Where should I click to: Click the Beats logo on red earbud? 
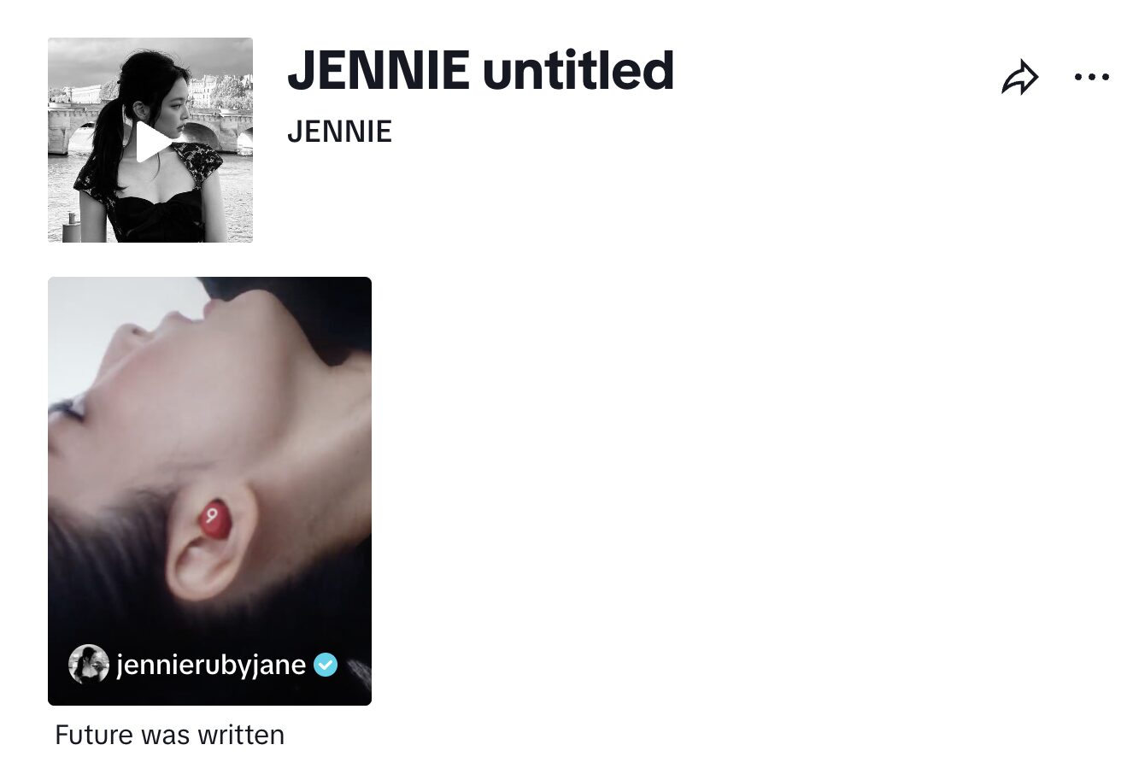(x=212, y=515)
